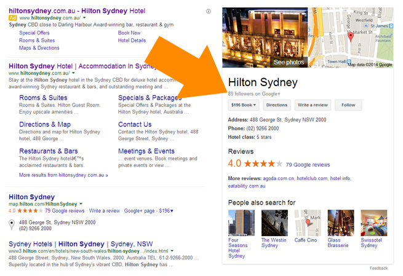Open the Google+ page link
The image size is (403, 276).
tap(139, 211)
